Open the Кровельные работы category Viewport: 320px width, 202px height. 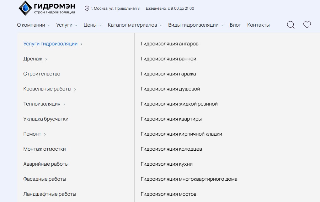pyautogui.click(x=47, y=89)
